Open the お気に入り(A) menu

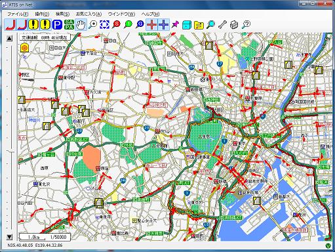coord(89,14)
